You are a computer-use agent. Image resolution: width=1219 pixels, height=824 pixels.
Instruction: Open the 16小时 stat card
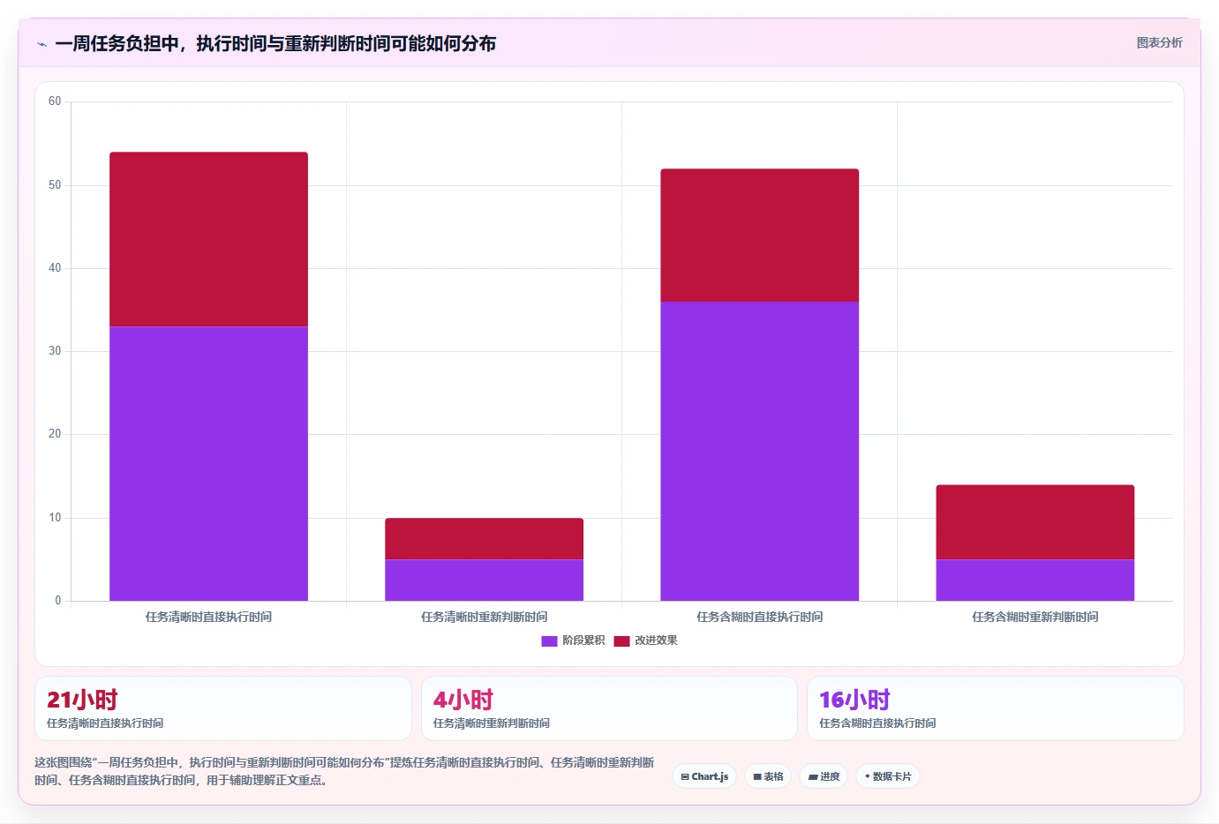[x=996, y=708]
